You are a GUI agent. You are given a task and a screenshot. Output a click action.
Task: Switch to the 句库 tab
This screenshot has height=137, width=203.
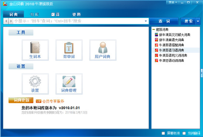pyautogui.click(x=34, y=14)
